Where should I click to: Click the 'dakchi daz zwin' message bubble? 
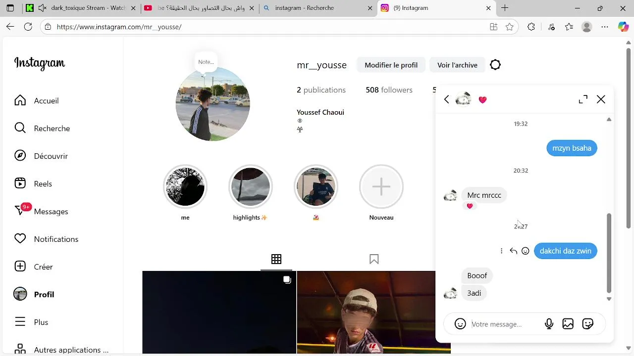point(565,251)
